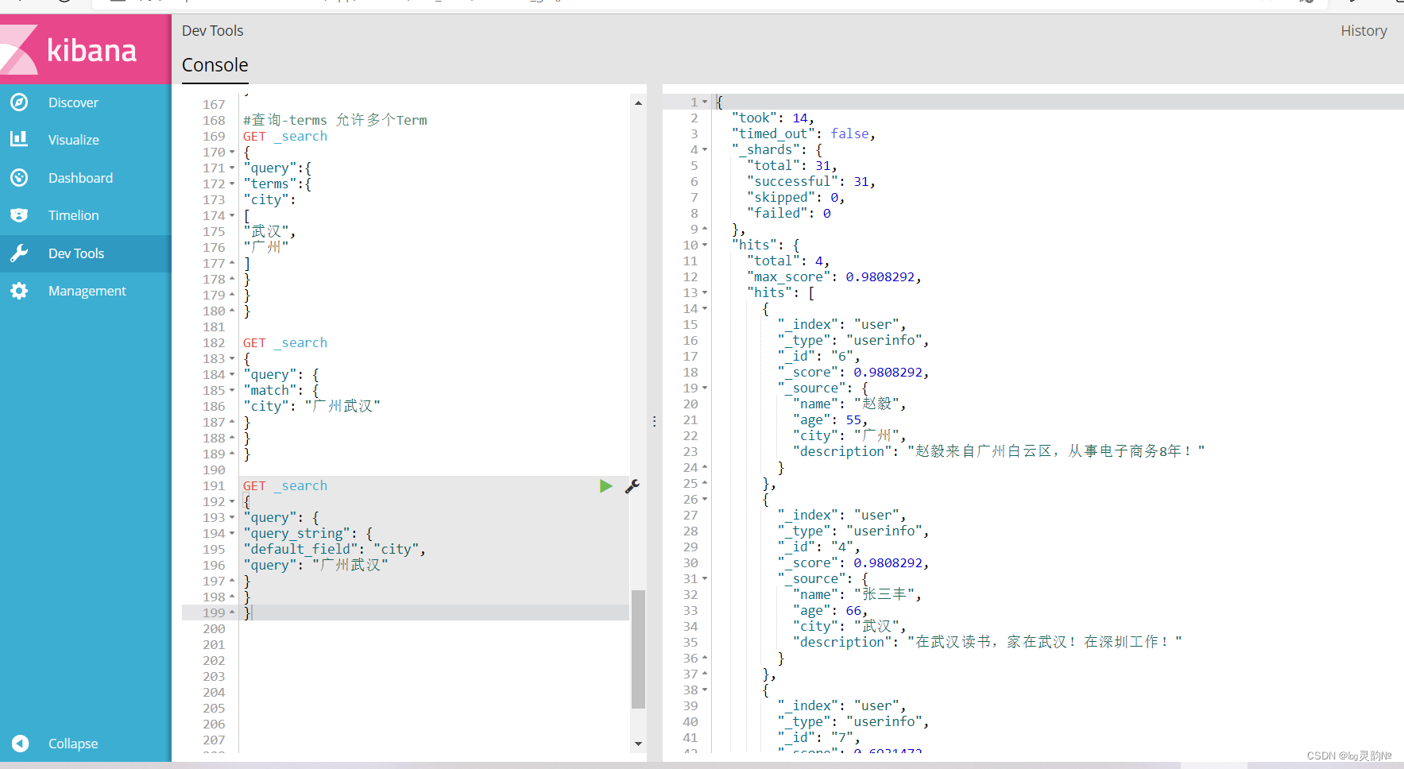The width and height of the screenshot is (1404, 769).
Task: Click Collapse sidebar arrow icon
Action: coord(21,744)
